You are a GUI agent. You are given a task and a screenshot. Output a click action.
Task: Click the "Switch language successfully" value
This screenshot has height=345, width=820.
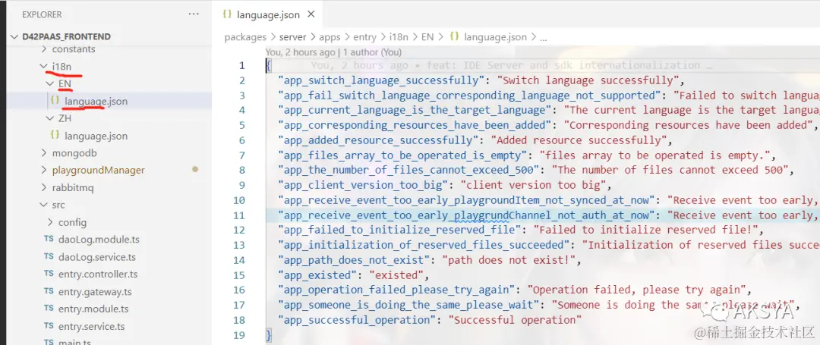click(588, 80)
